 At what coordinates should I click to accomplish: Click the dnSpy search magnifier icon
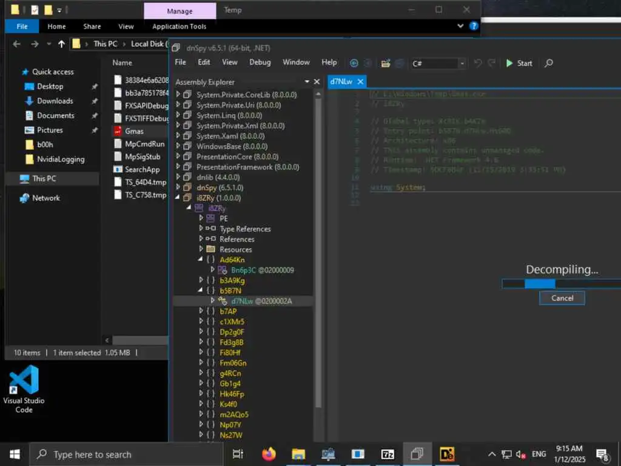point(548,63)
